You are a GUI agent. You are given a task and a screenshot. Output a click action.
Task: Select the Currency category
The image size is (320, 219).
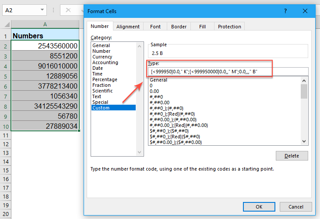pos(102,57)
